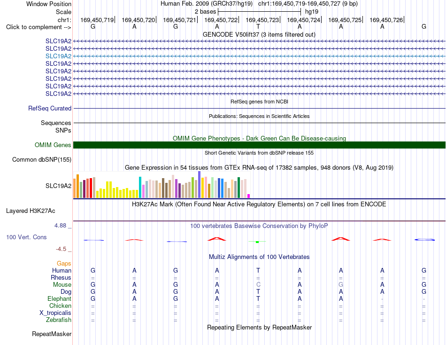Image resolution: width=446 pixels, height=345 pixels.
Task: Open the Layered H3K27Ac track label
Action: 31,211
